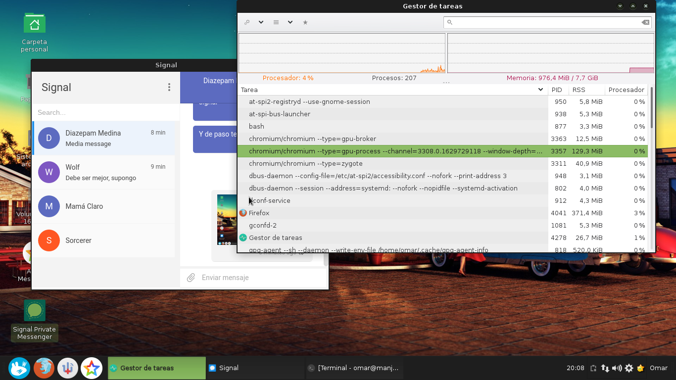Sort processes by the PID column header
This screenshot has width=676, height=380.
[557, 90]
